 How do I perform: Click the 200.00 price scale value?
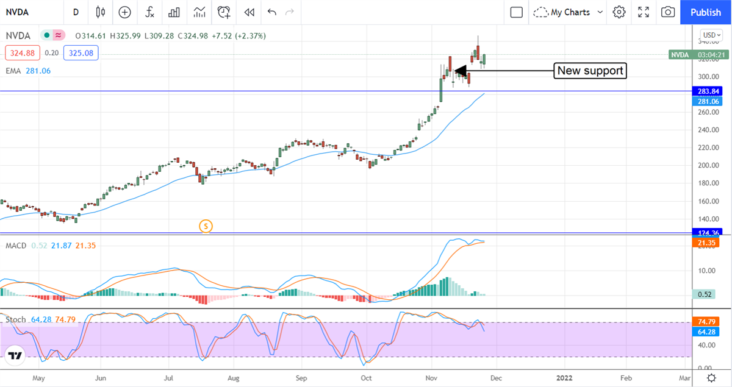pos(708,166)
